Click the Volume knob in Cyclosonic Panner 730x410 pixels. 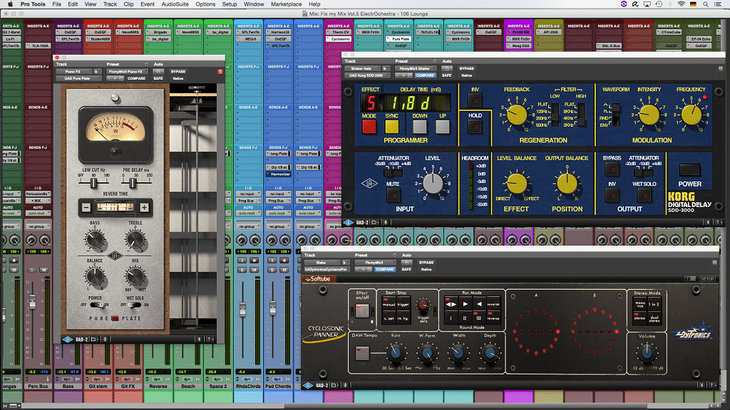click(x=647, y=353)
